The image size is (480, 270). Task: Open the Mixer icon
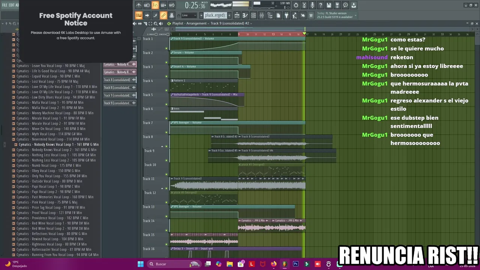coord(262,15)
